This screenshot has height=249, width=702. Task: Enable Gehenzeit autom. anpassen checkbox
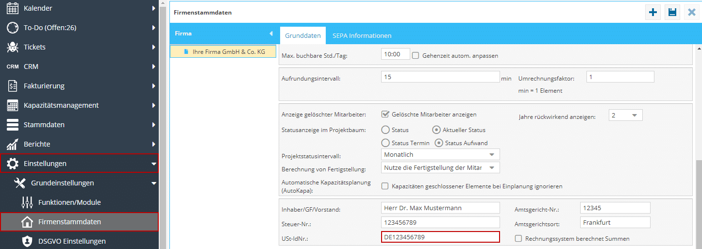416,55
